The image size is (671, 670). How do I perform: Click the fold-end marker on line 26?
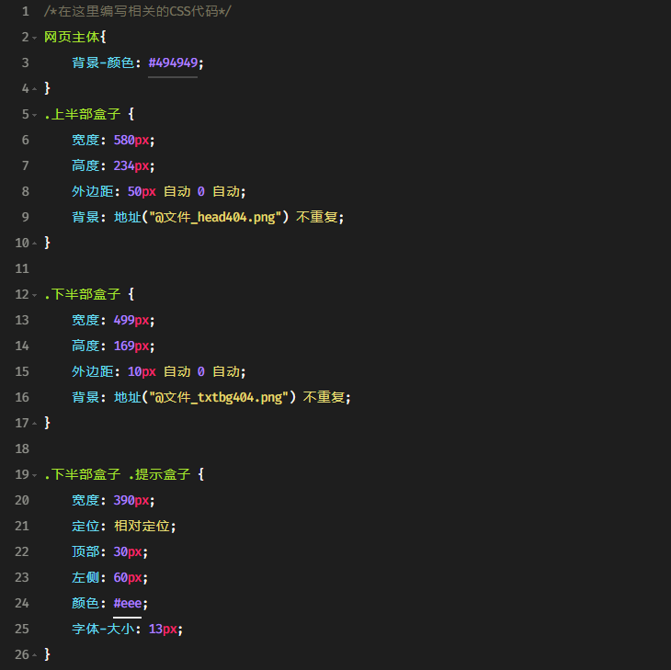tap(35, 655)
